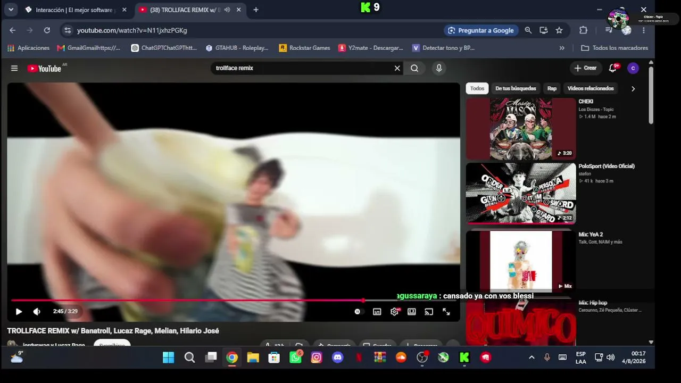Expand the hidden bookmarks chevron
Viewport: 681px width, 383px height.
(x=562, y=48)
